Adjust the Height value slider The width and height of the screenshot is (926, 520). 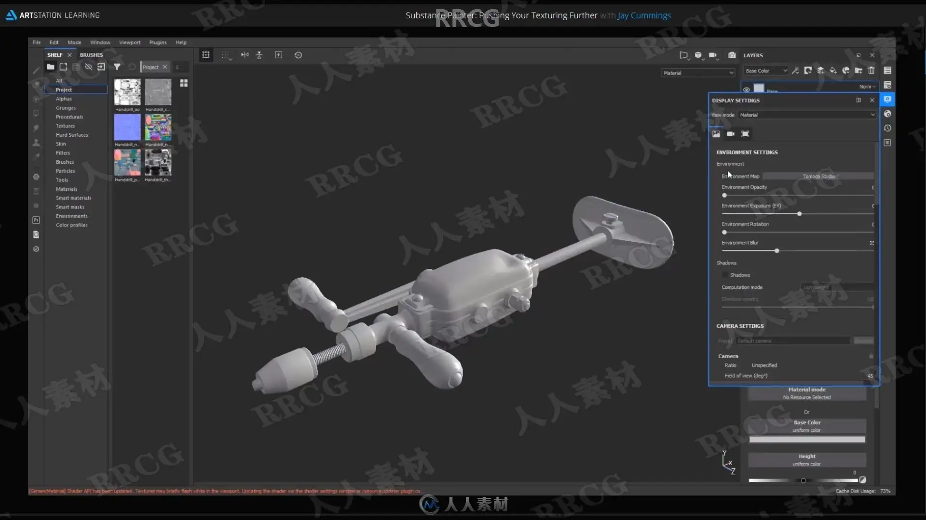tap(803, 481)
